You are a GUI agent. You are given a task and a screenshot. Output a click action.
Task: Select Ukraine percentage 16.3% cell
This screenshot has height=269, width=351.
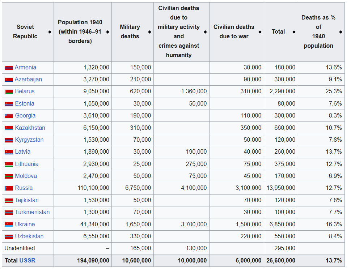[321, 224]
